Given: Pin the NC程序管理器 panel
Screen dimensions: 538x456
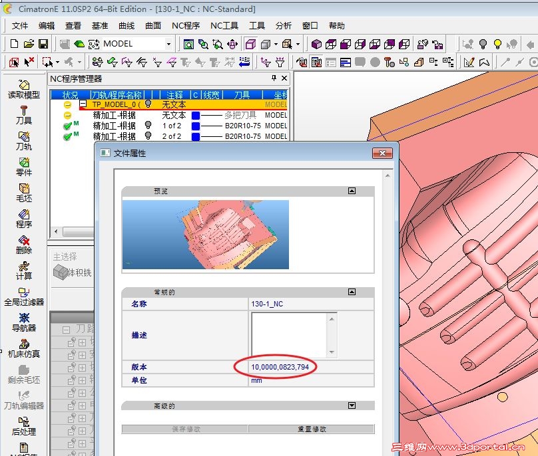Looking at the screenshot, I should 274,78.
